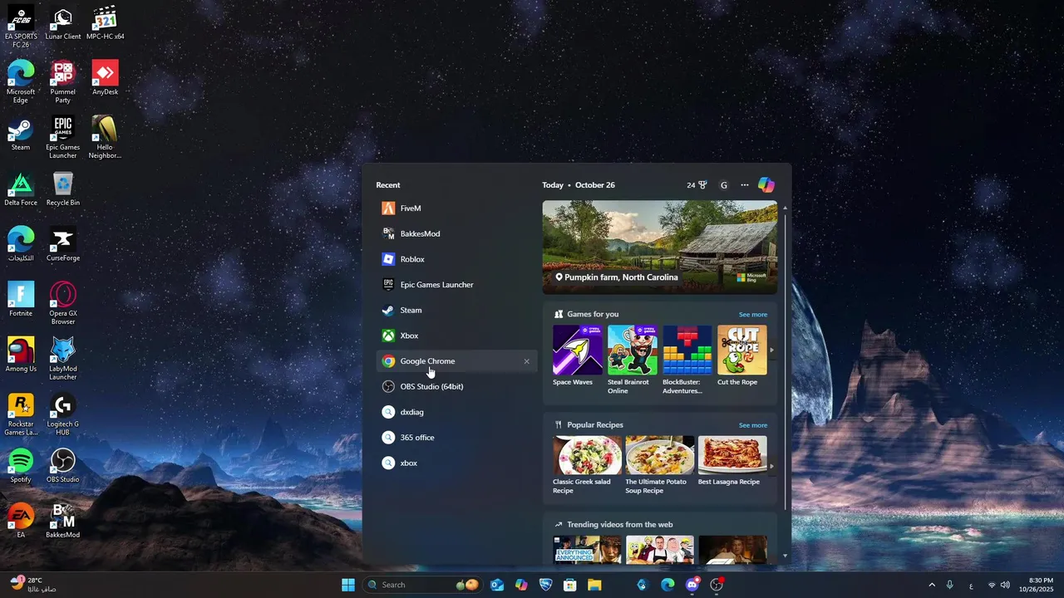Select the Spotify desktop icon
1064x598 pixels.
point(21,465)
